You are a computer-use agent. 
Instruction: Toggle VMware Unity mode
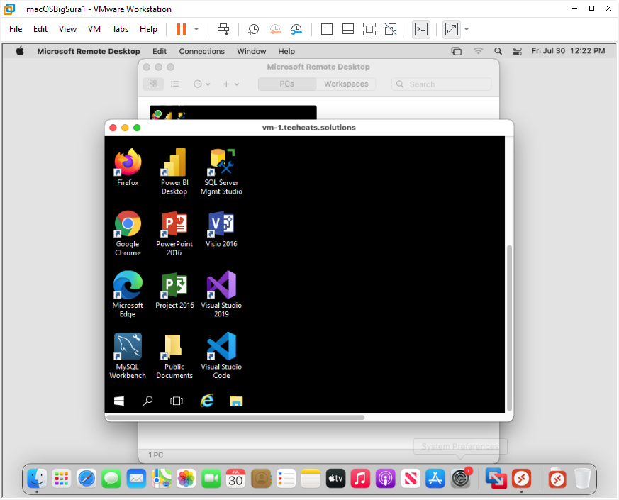(391, 29)
